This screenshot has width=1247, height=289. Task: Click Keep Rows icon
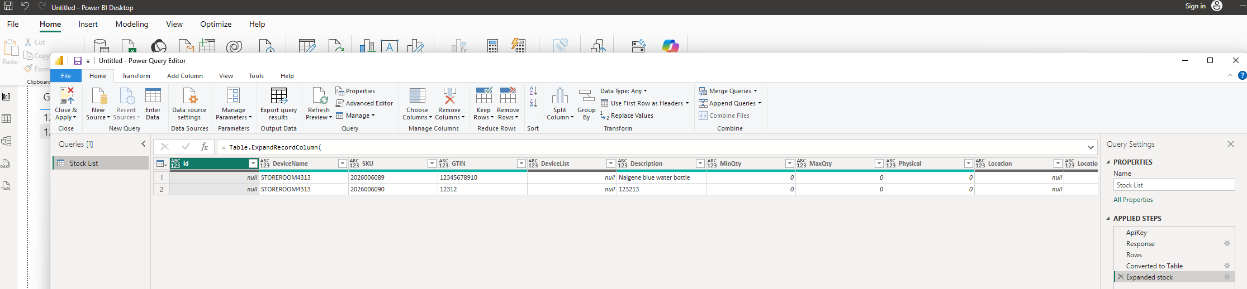point(483,96)
